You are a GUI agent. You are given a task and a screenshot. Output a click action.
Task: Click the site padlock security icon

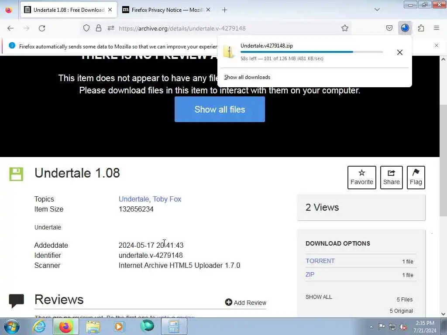click(x=99, y=28)
